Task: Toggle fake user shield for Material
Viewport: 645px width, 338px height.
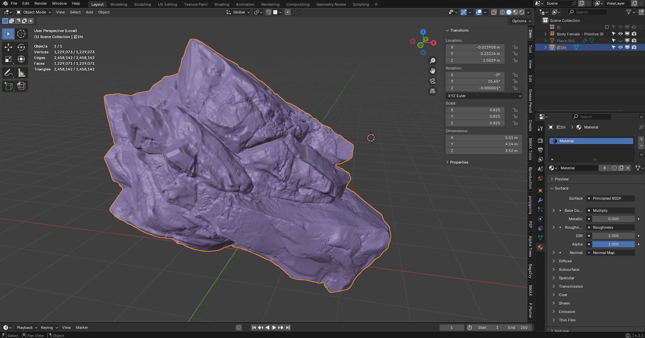Action: (x=614, y=168)
